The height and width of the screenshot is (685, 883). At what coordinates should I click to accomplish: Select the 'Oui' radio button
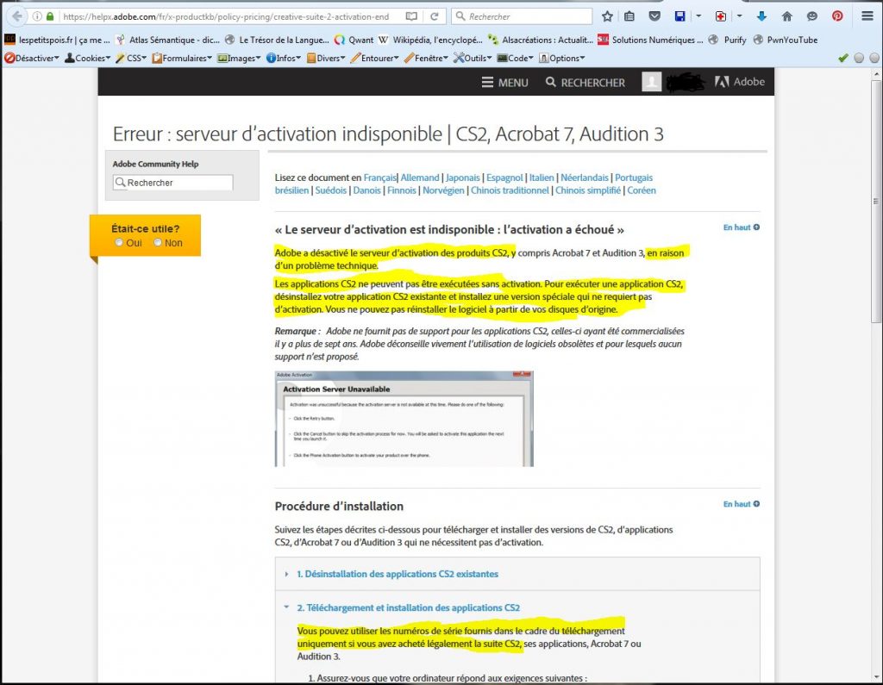pyautogui.click(x=120, y=243)
